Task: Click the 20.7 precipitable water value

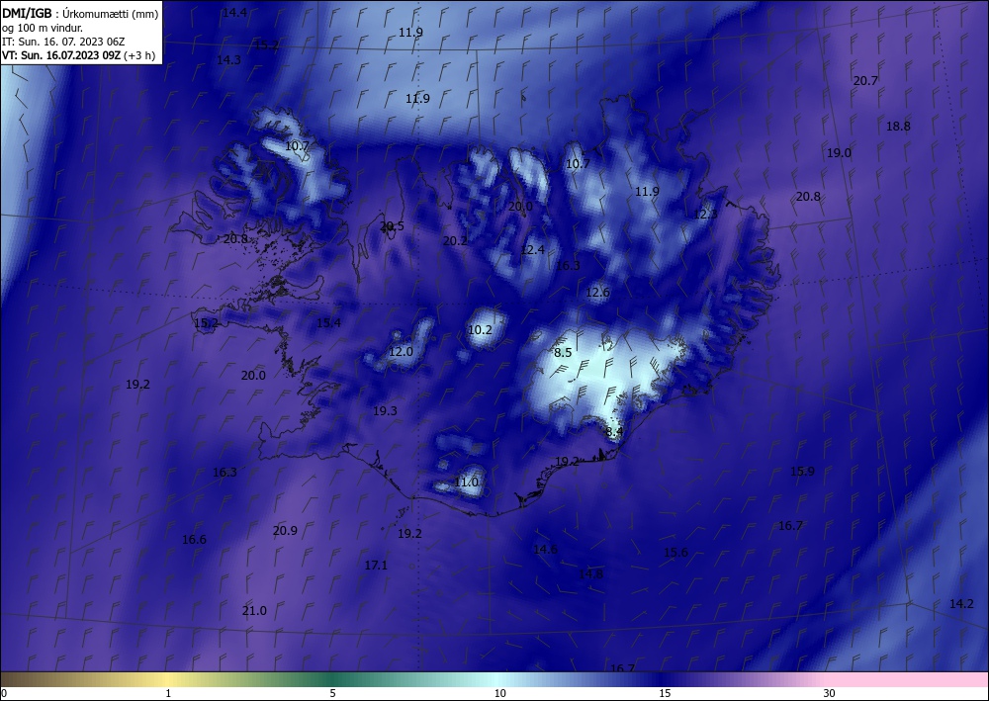Action: pos(865,81)
